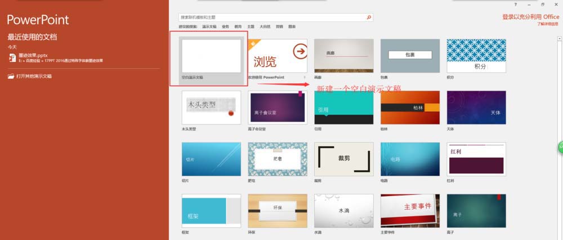Search suggested term 大自然

(x=265, y=26)
